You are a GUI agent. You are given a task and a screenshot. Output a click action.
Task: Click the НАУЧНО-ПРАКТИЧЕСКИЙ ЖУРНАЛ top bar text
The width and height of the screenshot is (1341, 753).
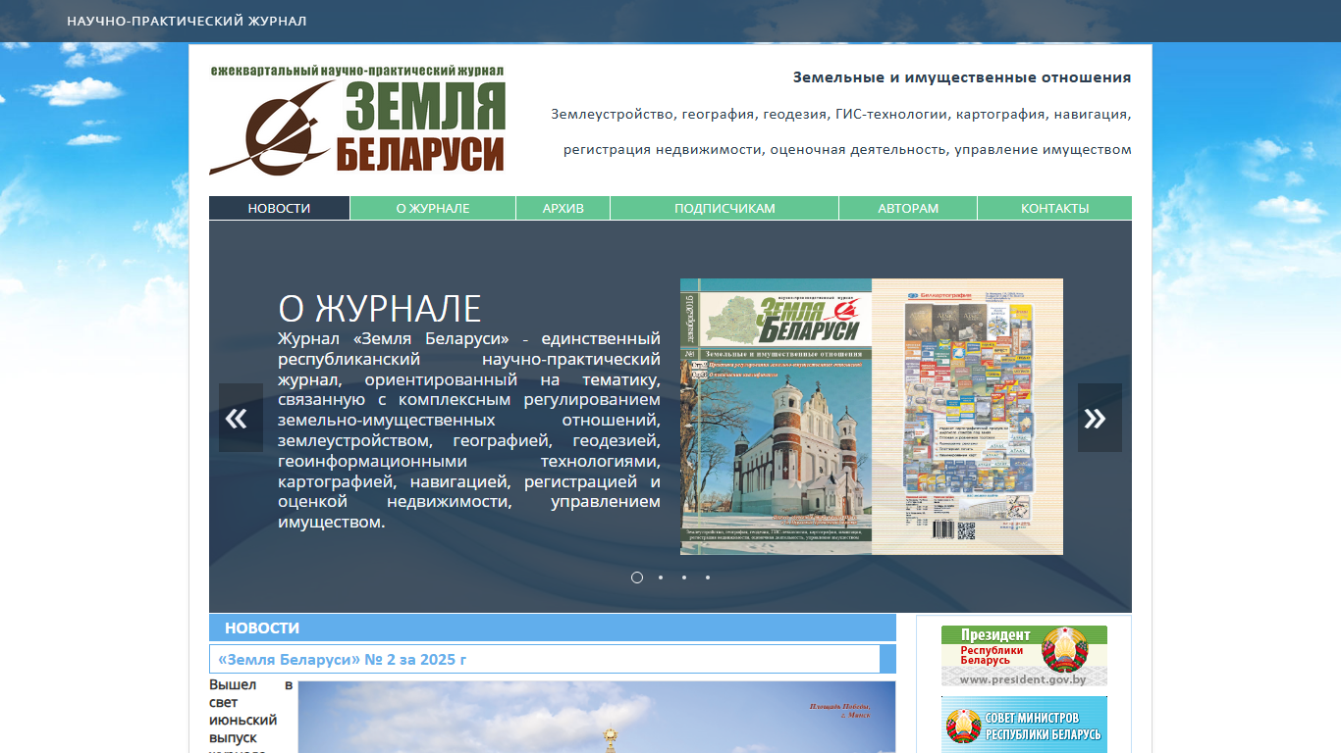[x=187, y=21]
